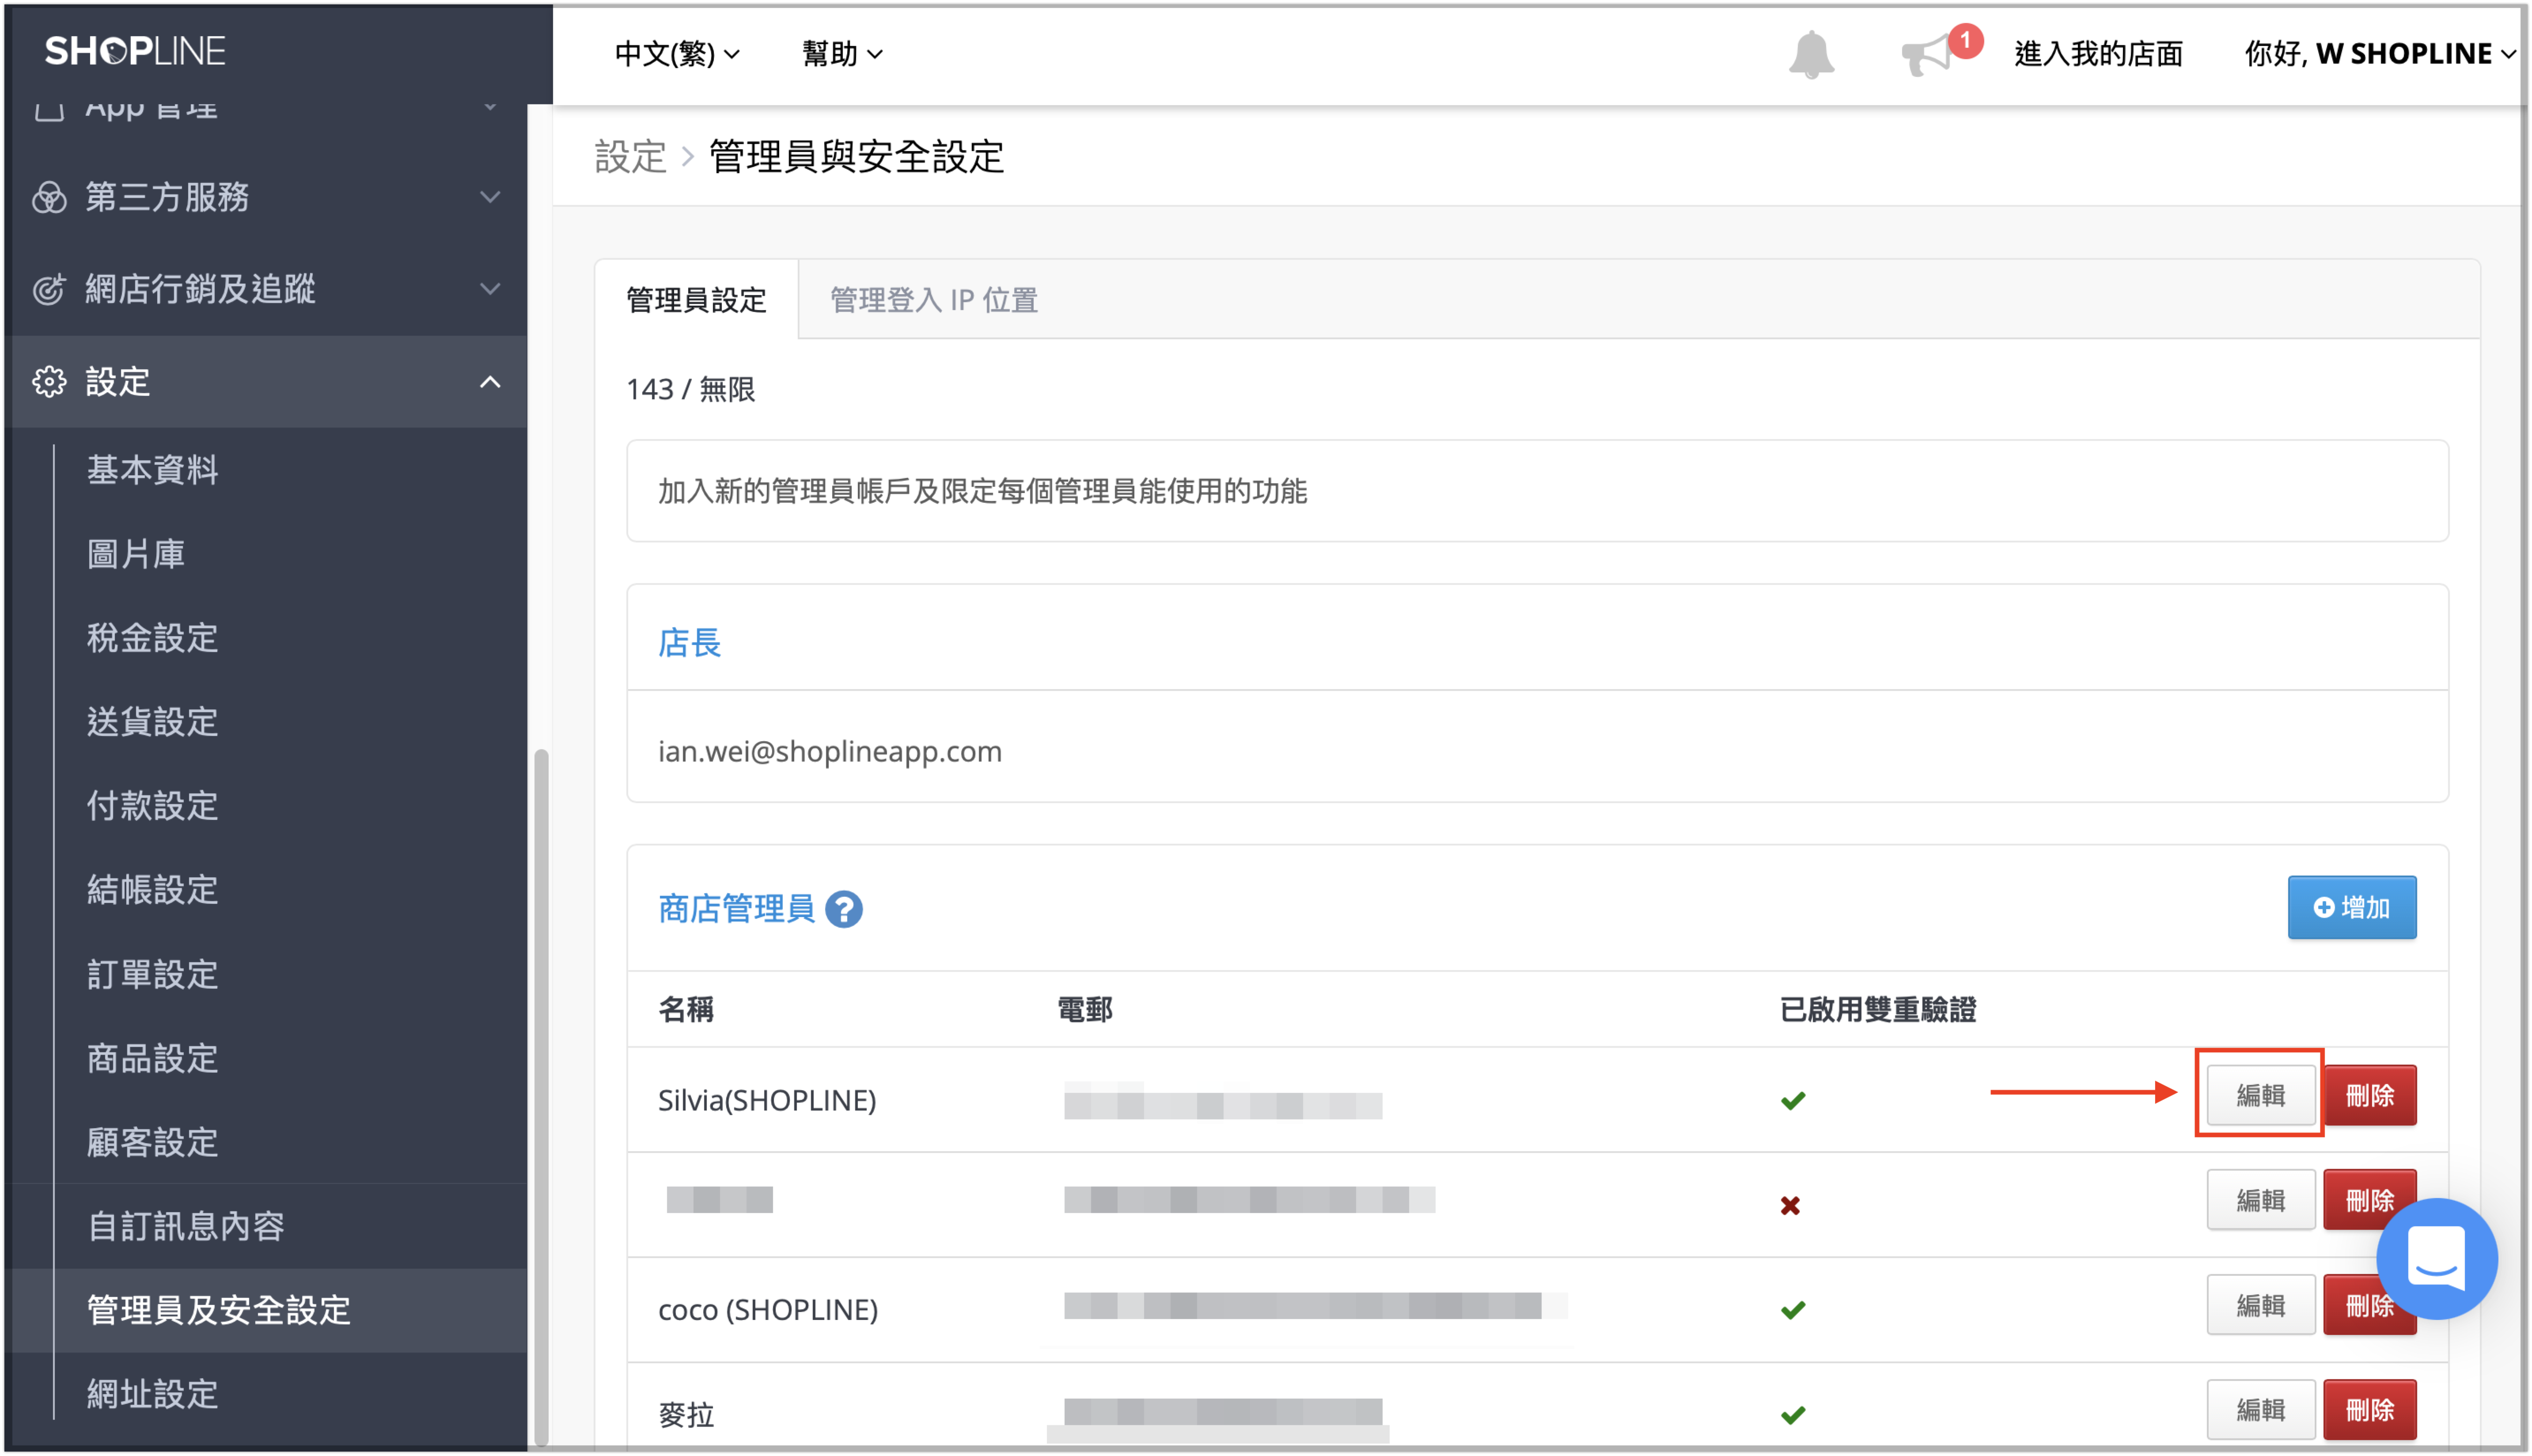Open the live chat bubble widget
This screenshot has width=2532, height=1456.
(2436, 1259)
